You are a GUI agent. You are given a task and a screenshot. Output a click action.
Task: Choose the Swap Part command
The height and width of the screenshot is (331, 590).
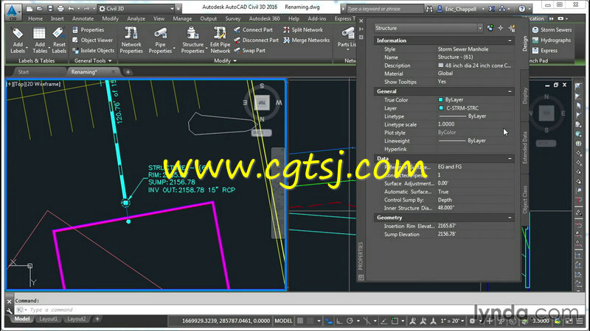click(249, 50)
